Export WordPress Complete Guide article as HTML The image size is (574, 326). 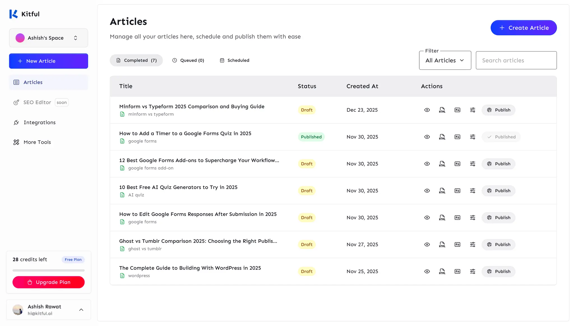(x=442, y=271)
